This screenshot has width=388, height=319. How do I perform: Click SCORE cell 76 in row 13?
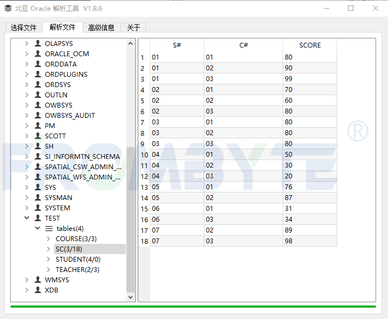(310, 187)
